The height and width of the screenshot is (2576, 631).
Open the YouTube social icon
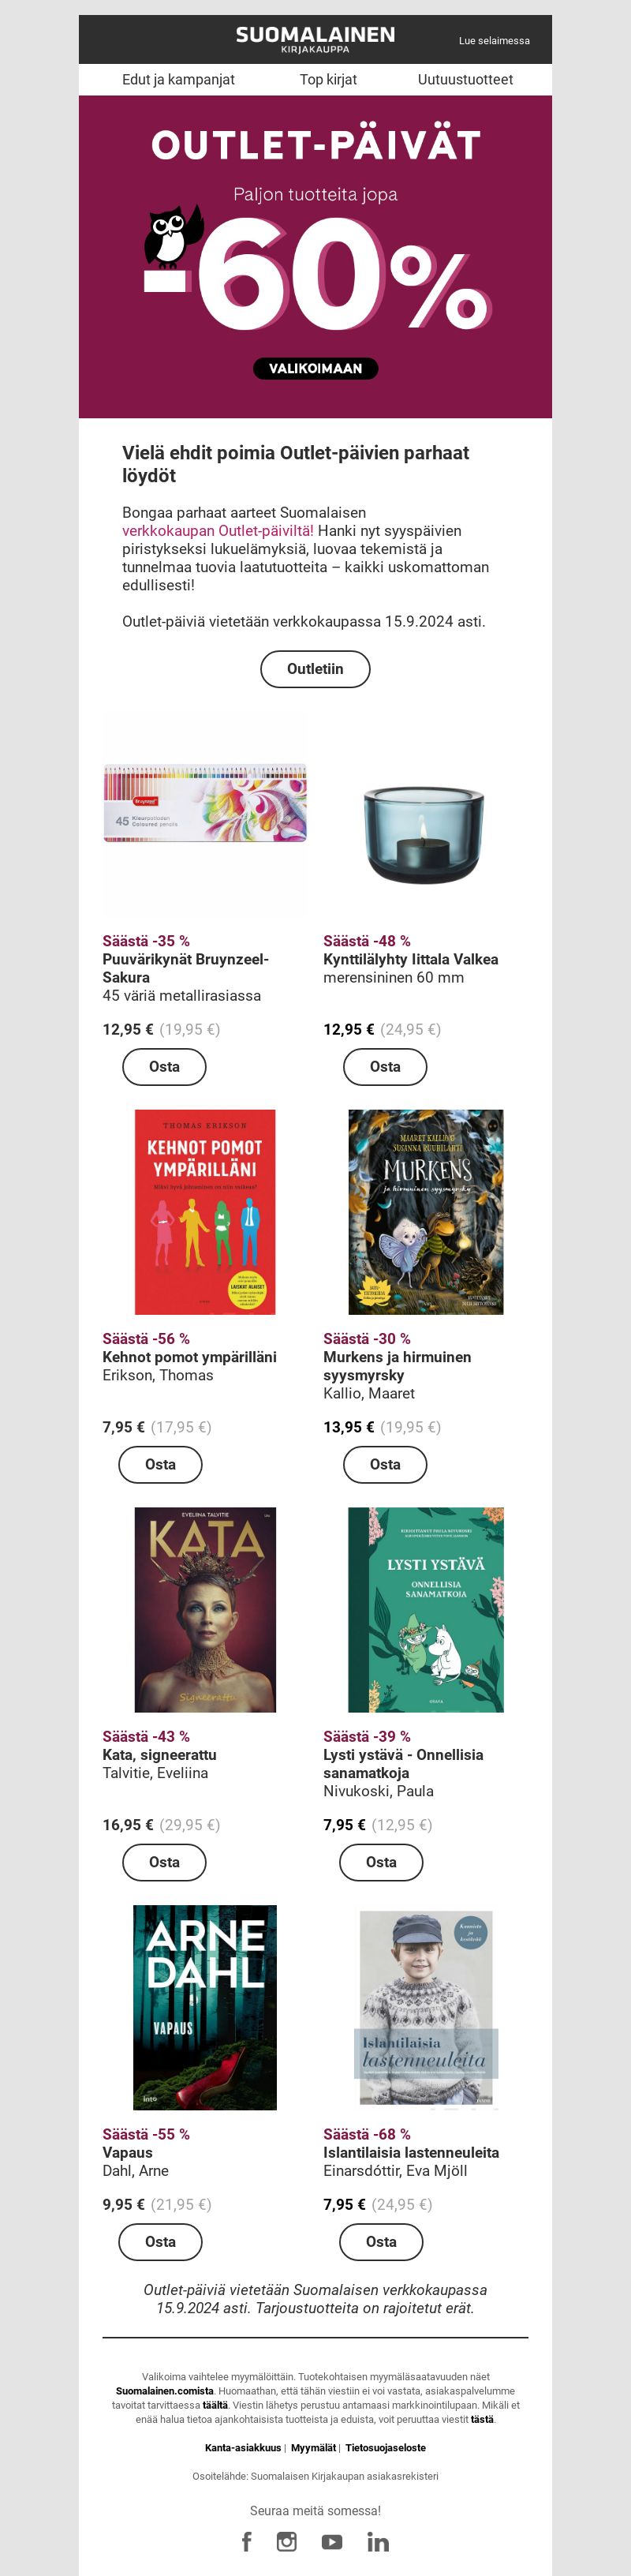pos(332,2542)
